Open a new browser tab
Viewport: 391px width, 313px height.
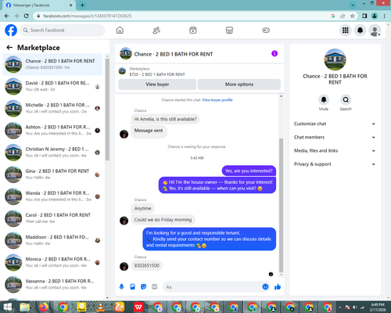pyautogui.click(x=82, y=5)
